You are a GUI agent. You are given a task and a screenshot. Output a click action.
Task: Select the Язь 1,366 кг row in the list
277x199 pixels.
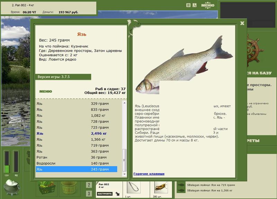[x=77, y=140]
